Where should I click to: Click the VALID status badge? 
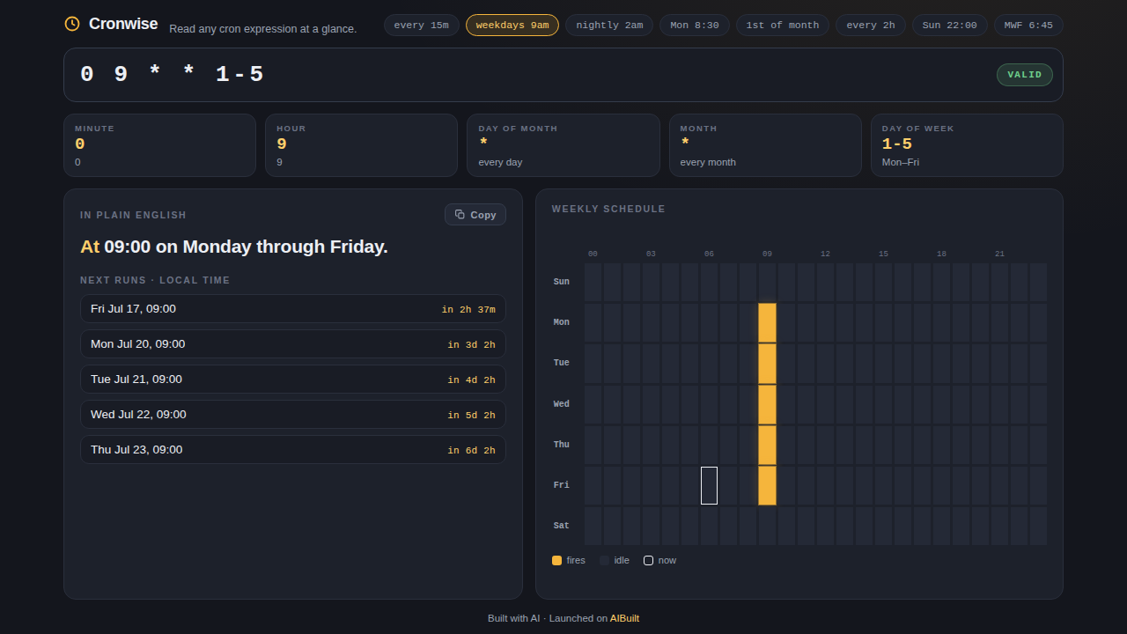1025,75
